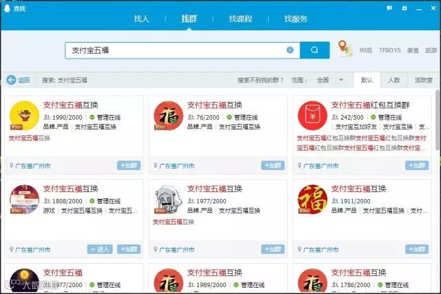Viewport: 441px width, 294px height.
Task: Click the 搜索不到我的群？ link
Action: point(260,80)
